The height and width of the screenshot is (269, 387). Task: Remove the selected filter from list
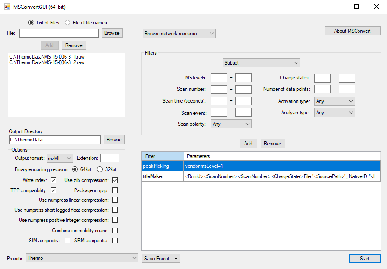pos(273,144)
